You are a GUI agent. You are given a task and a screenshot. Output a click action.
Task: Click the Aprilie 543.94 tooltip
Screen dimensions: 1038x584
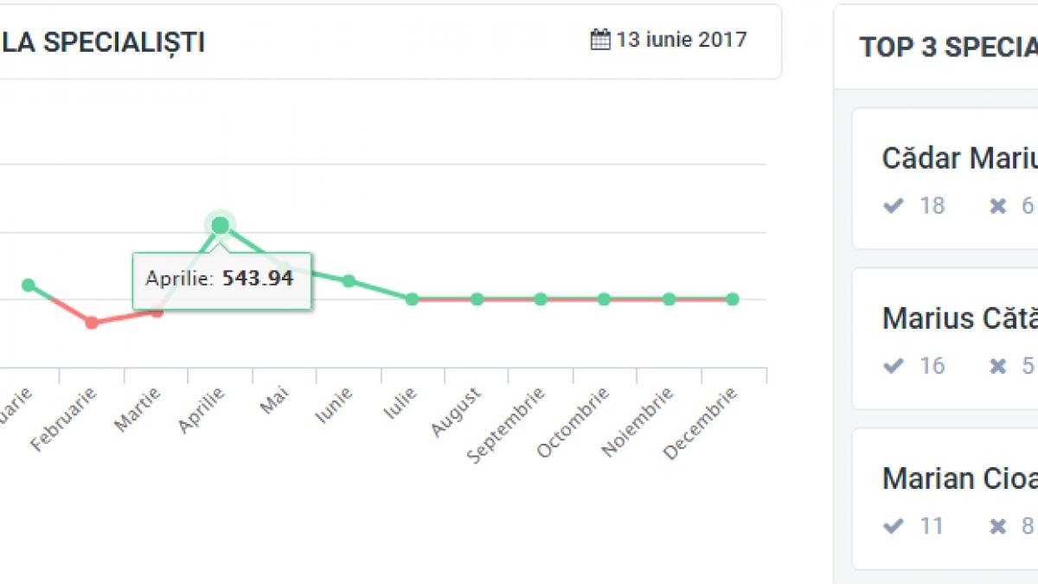[221, 279]
